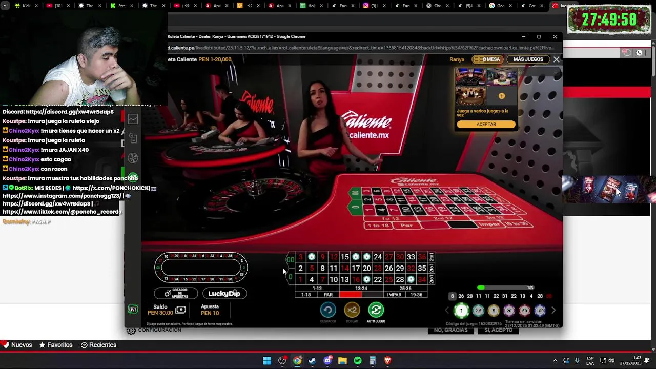Select the 100 value chip
The image size is (656, 369).
pos(540,311)
